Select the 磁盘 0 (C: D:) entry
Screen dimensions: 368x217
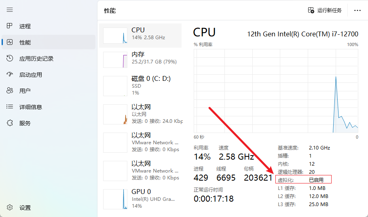click(x=140, y=86)
